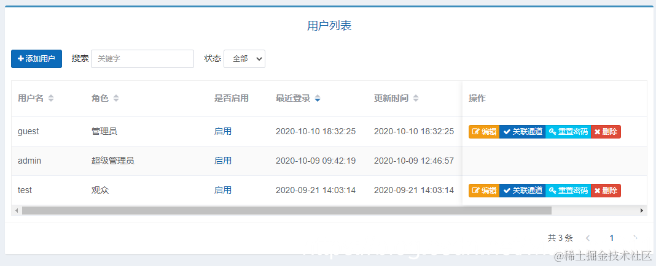Delete the test user via 删除

tap(606, 191)
